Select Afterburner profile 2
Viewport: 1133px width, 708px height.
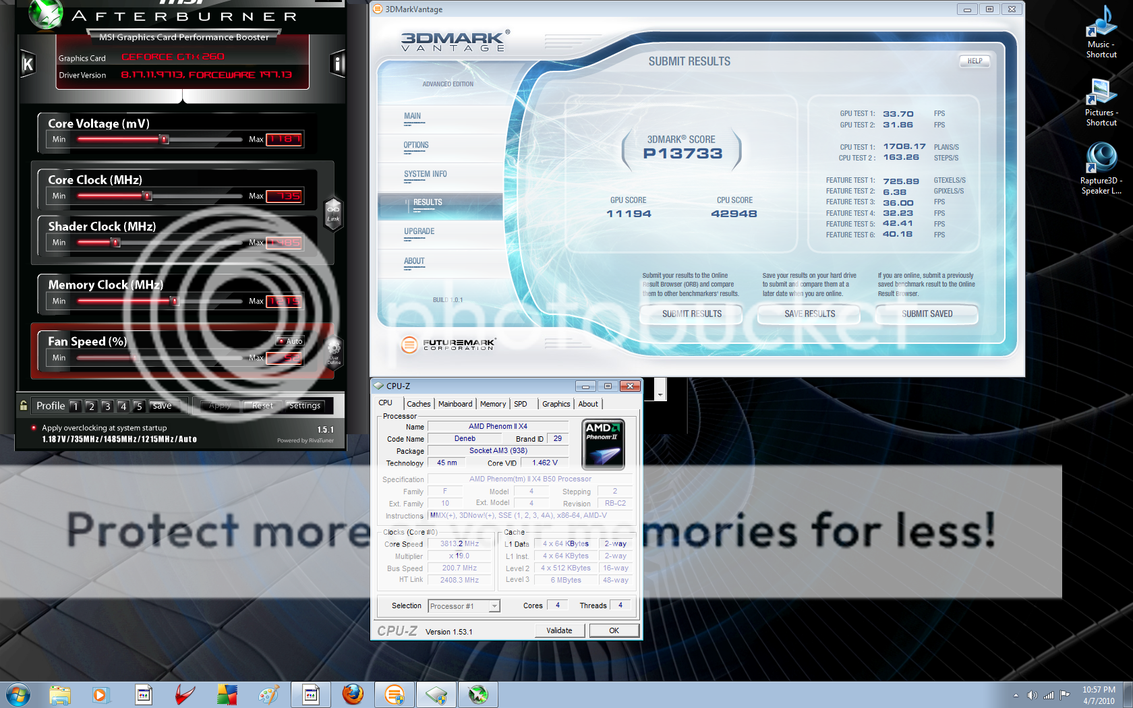(x=91, y=406)
